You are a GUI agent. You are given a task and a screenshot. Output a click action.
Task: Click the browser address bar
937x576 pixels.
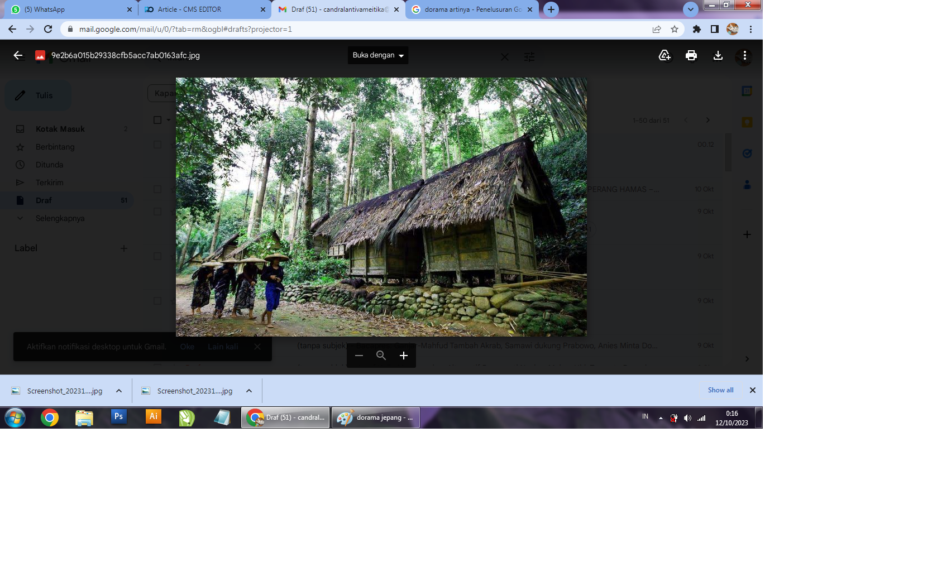coord(357,29)
